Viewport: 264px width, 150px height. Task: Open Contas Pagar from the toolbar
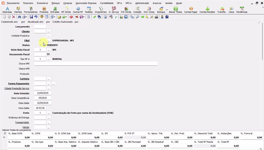[x=191, y=10]
